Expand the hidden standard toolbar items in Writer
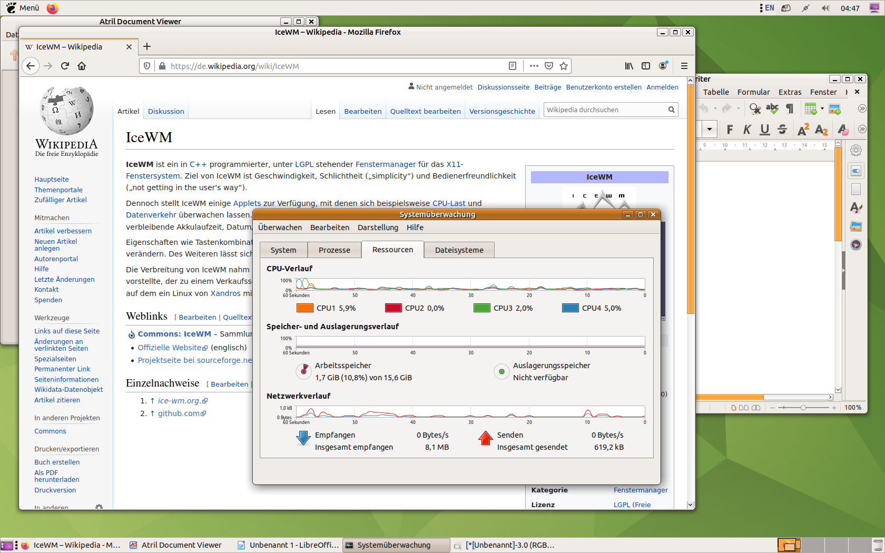This screenshot has height=553, width=885. point(862,108)
